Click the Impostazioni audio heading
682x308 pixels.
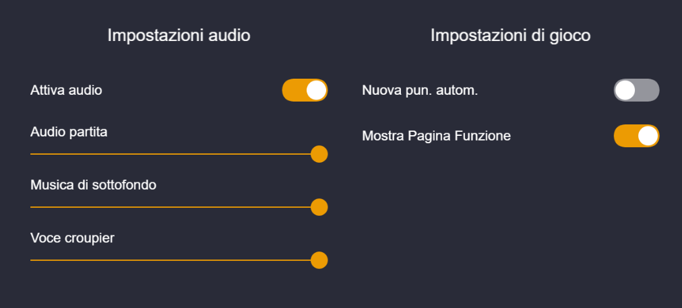(x=179, y=36)
